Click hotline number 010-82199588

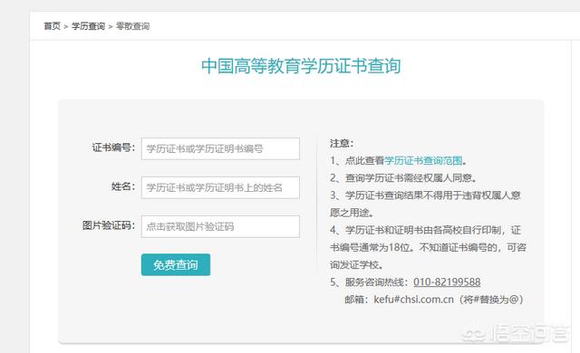447,282
